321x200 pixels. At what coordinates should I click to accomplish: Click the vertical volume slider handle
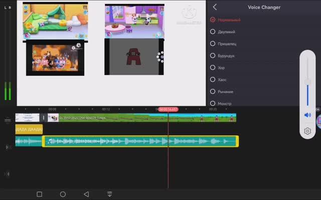point(307,82)
